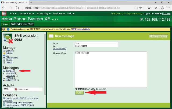
Task: Switch to the Home tab
Action: point(5,24)
